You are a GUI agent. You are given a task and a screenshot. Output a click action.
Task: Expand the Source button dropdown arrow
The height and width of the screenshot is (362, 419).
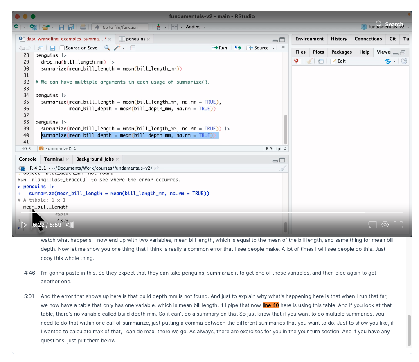pyautogui.click(x=273, y=48)
